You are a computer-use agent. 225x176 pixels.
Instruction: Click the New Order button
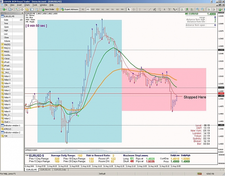click(48, 9)
